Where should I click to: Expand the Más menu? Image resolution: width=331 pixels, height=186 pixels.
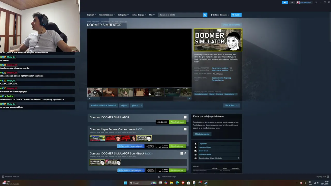click(x=152, y=15)
